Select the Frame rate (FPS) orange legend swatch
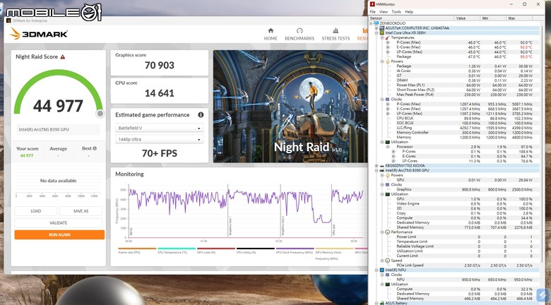This screenshot has height=305, width=551. click(137, 249)
